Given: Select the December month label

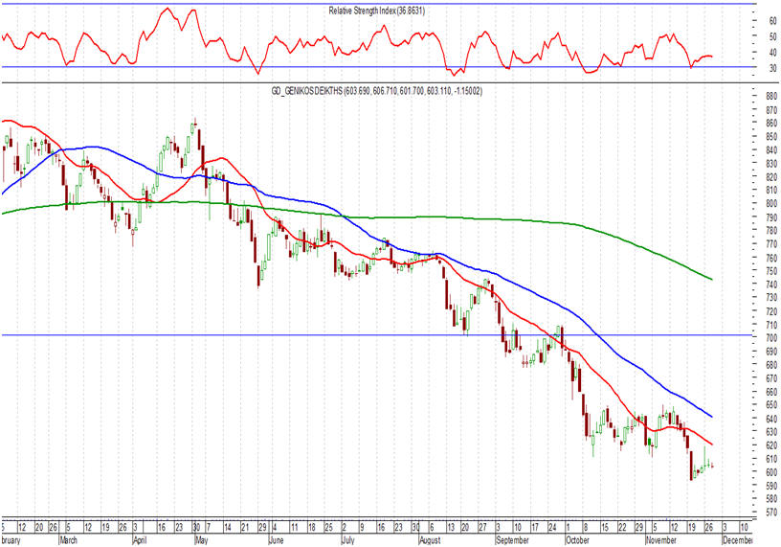Looking at the screenshot, I should [x=737, y=540].
